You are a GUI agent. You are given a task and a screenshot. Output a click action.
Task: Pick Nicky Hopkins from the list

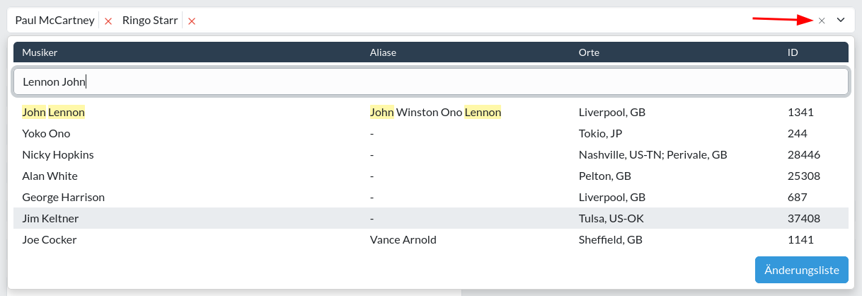click(x=431, y=154)
